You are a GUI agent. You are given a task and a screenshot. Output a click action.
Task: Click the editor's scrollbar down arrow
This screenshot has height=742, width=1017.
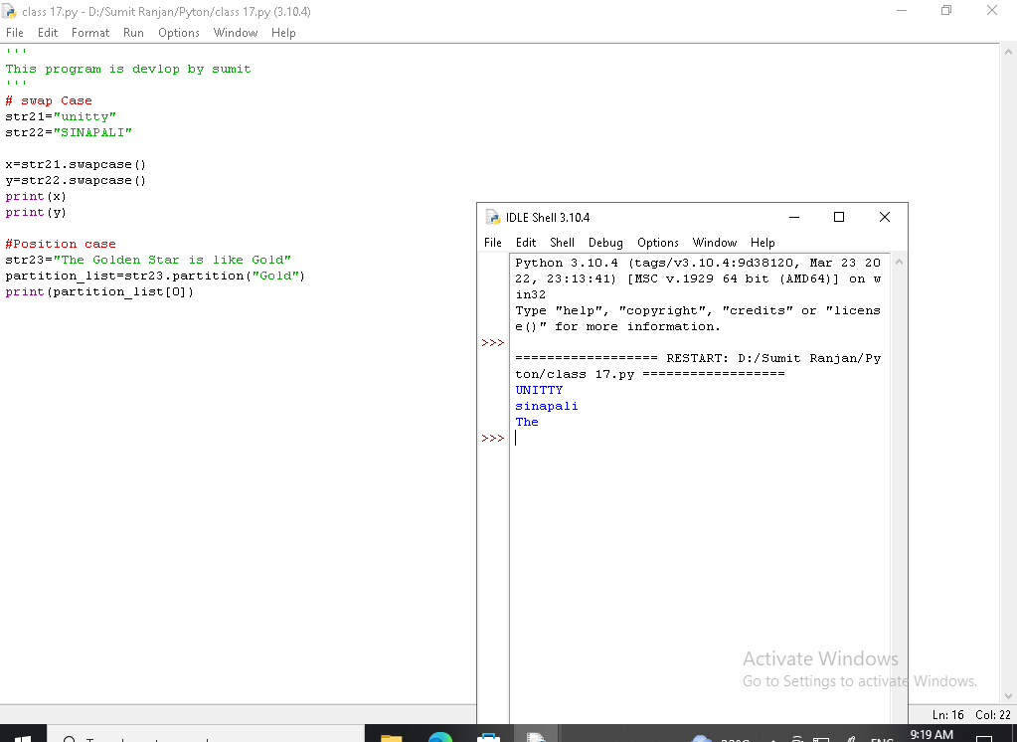tap(1008, 695)
